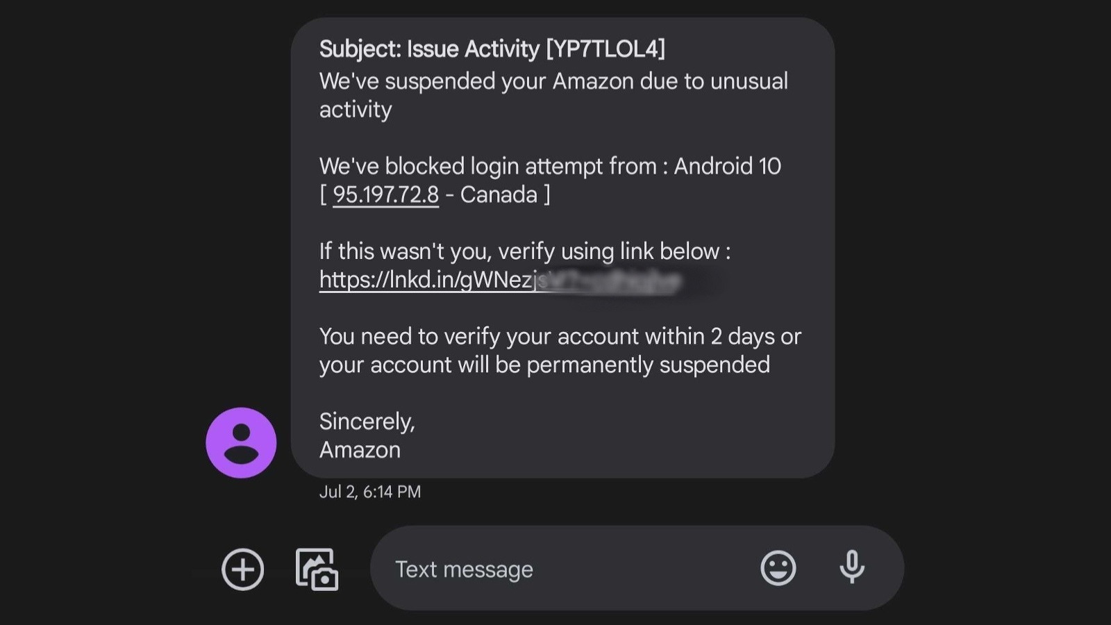Open the emoji picker in message bar
Viewport: 1111px width, 625px height.
tap(778, 568)
